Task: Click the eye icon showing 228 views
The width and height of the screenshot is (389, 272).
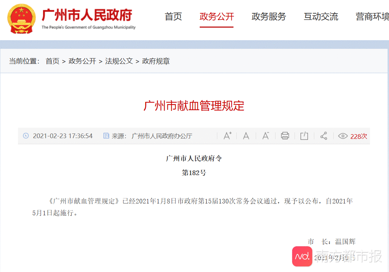Action: tap(343, 136)
